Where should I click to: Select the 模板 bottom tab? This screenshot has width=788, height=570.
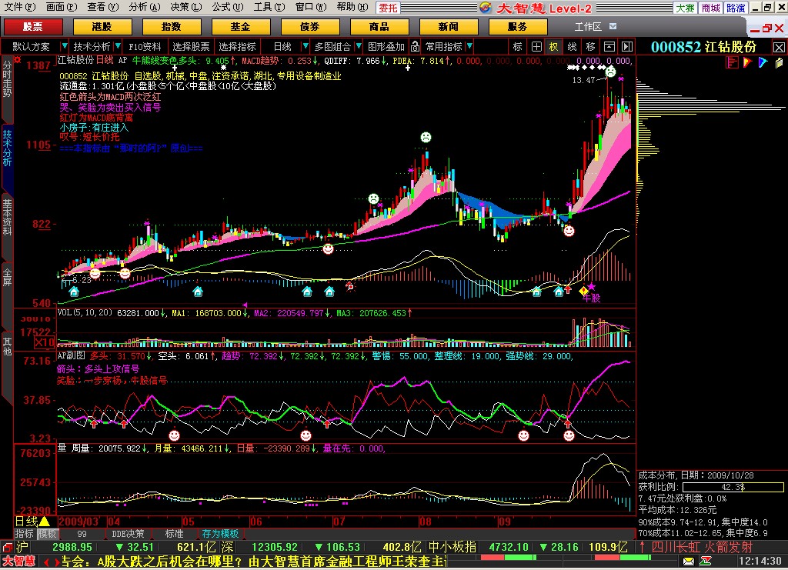click(x=47, y=533)
